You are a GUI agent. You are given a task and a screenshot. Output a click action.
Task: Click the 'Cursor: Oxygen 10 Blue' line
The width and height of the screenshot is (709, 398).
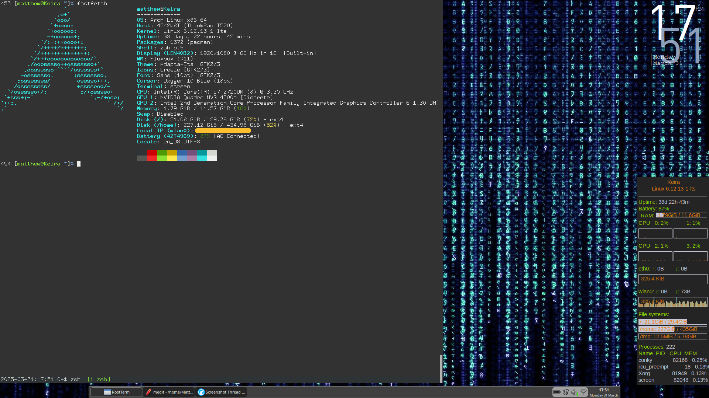[x=185, y=81]
